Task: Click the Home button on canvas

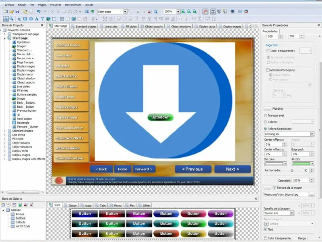Action: [123, 169]
